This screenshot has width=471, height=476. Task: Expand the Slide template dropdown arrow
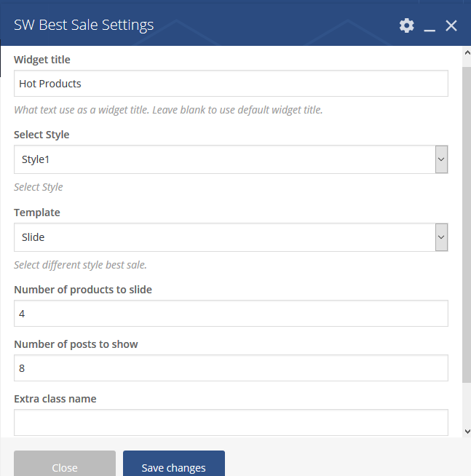[441, 237]
